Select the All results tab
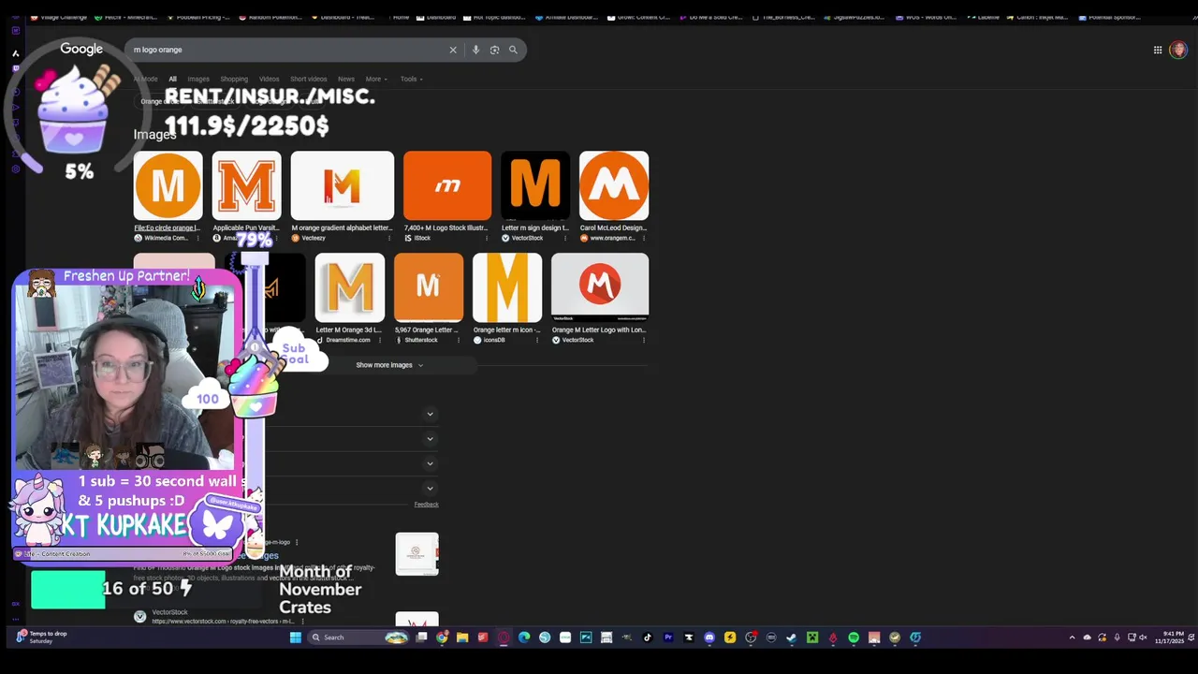This screenshot has height=674, width=1198. pos(172,79)
